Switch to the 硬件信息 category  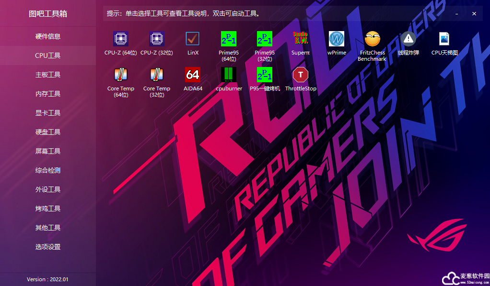click(x=48, y=36)
